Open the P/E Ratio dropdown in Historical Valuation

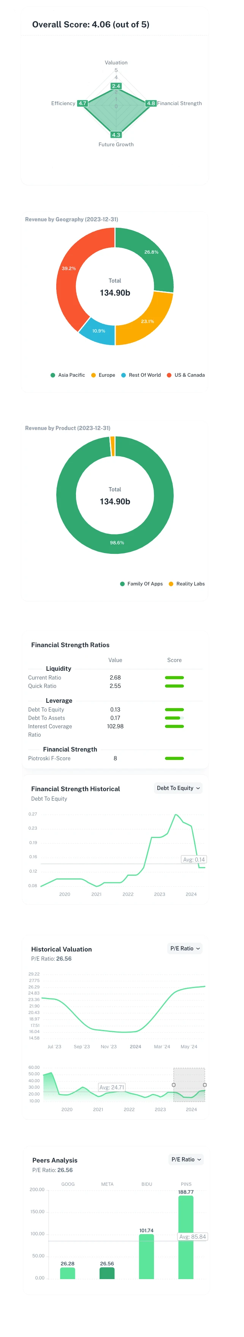point(185,948)
